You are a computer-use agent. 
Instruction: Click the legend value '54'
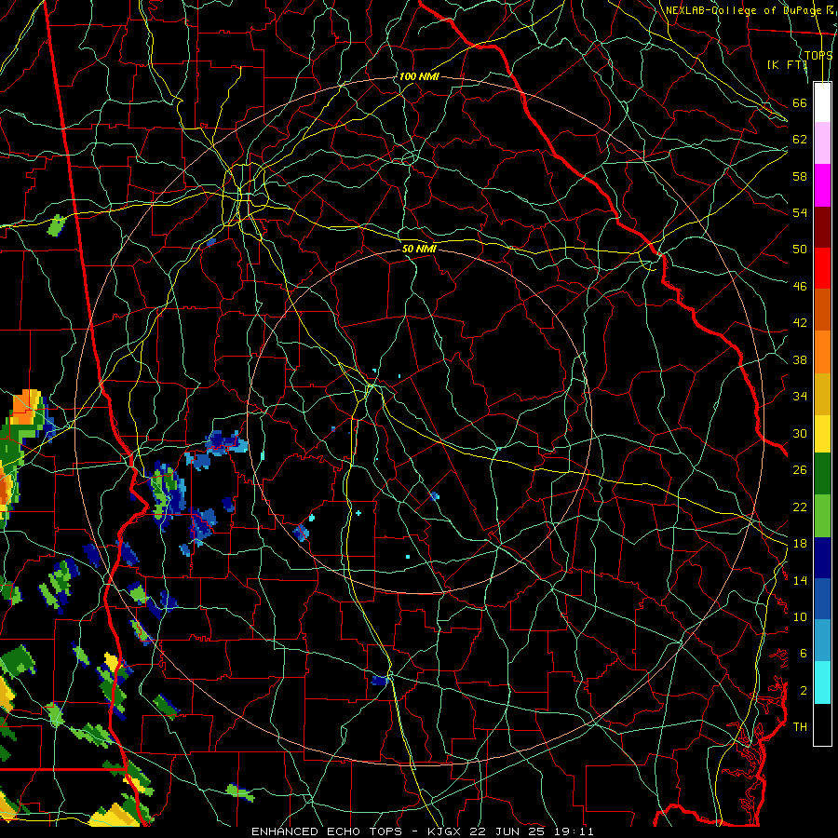click(800, 212)
